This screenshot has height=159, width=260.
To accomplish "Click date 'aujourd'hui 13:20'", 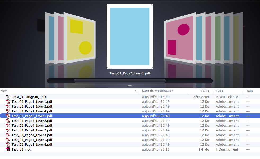I will tap(156, 97).
